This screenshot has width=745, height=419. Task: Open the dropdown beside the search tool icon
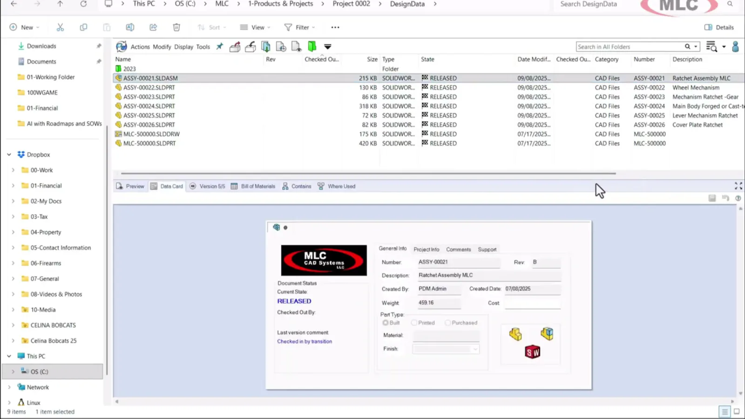pos(724,47)
